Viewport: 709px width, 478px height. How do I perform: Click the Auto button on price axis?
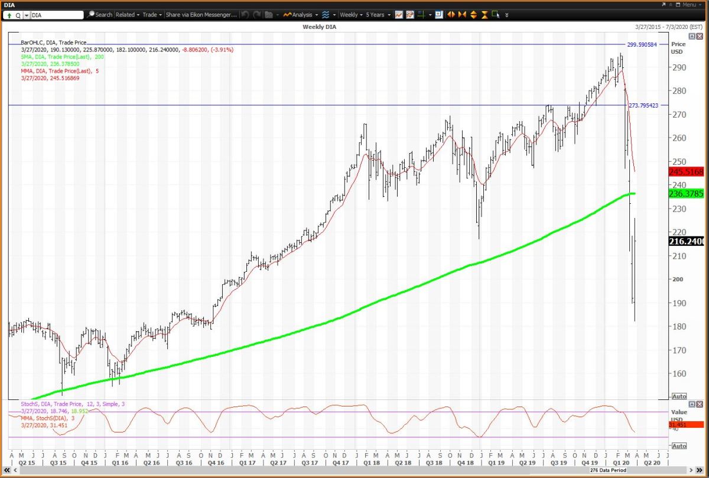pyautogui.click(x=679, y=396)
